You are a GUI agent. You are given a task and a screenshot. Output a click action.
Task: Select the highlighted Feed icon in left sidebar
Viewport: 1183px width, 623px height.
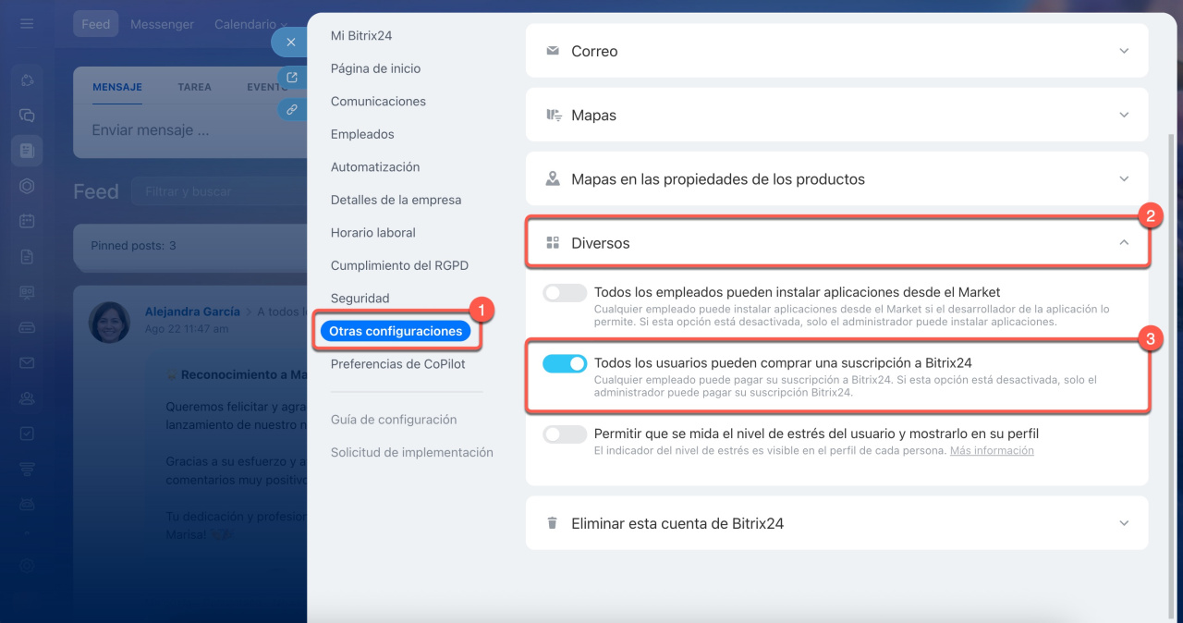click(27, 150)
